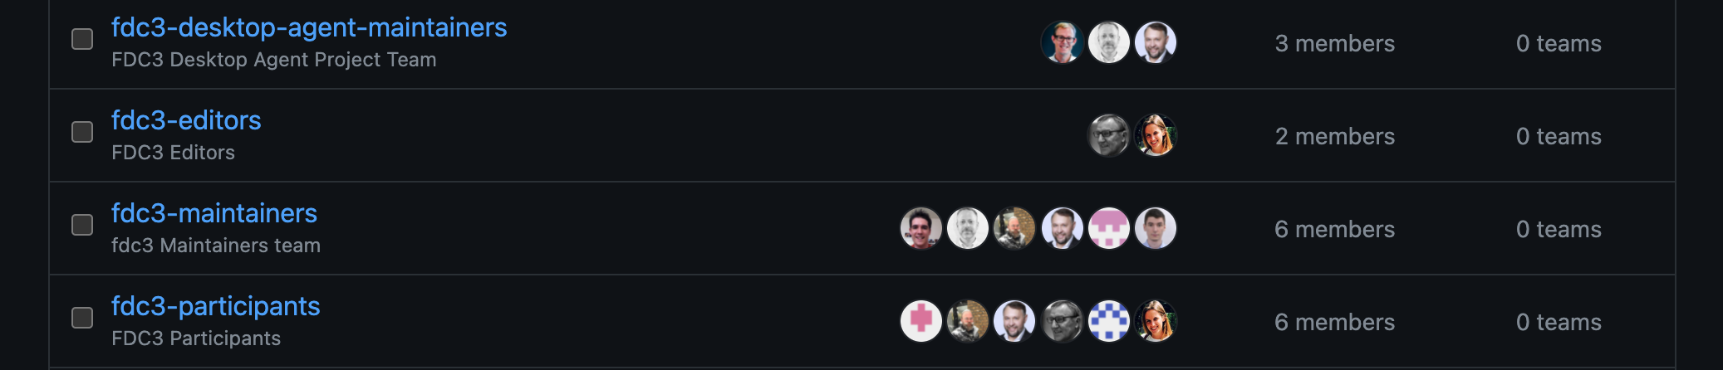Toggle the fdc3-participants team checkbox
1723x370 pixels.
coord(82,318)
